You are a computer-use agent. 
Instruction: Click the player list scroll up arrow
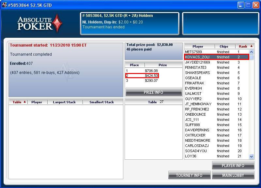click(x=251, y=52)
